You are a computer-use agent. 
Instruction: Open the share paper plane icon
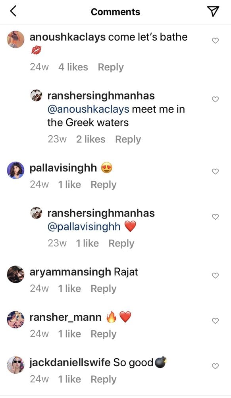pos(213,12)
